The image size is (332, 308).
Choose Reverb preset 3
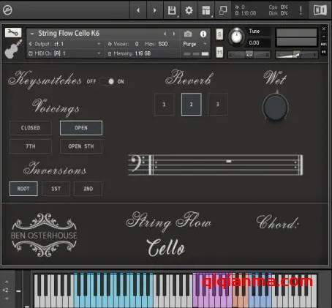(x=218, y=105)
